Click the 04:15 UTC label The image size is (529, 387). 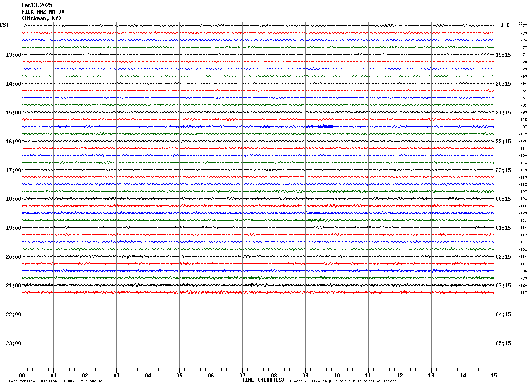point(503,314)
